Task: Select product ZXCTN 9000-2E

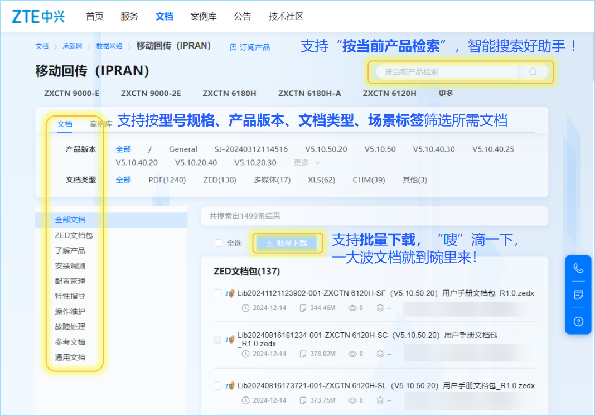Action: [151, 93]
